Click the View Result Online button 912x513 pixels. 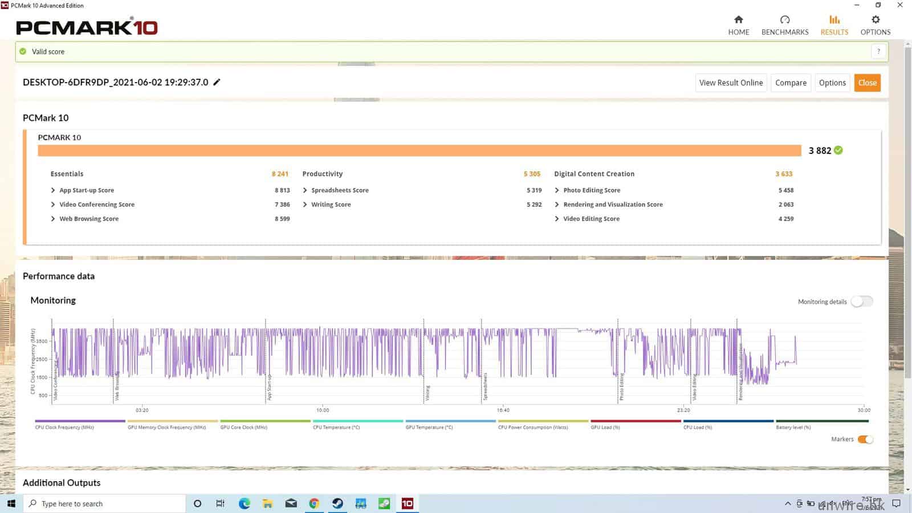731,83
